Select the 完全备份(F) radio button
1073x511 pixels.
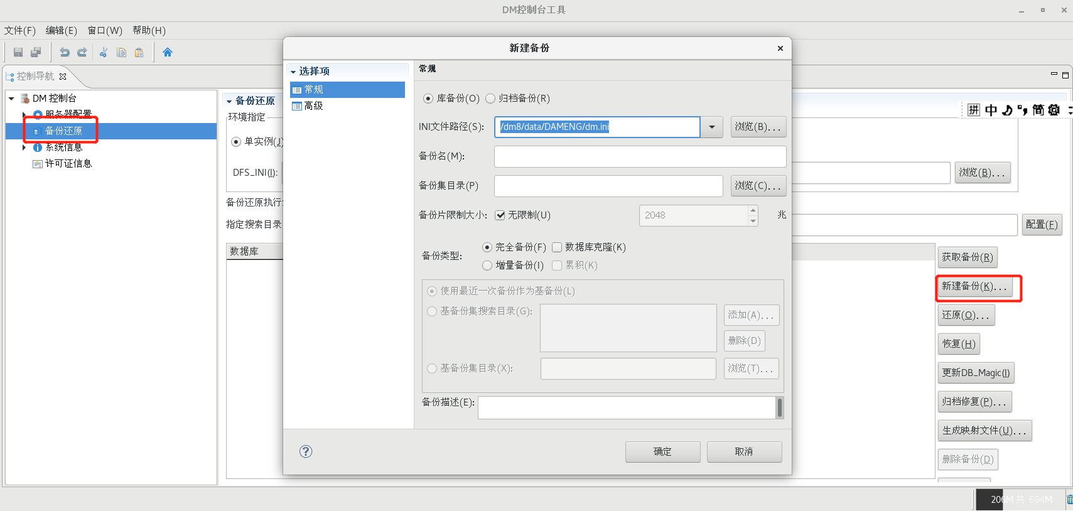(487, 247)
